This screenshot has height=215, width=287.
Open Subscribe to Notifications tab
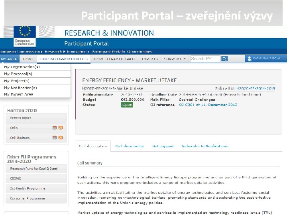click(x=205, y=146)
